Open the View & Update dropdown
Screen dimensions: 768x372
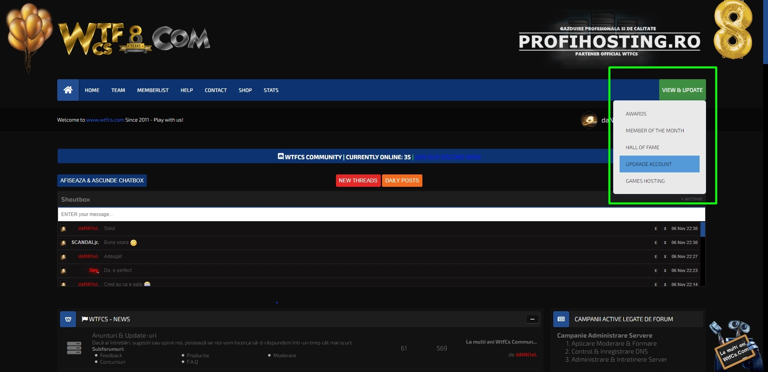(x=682, y=90)
